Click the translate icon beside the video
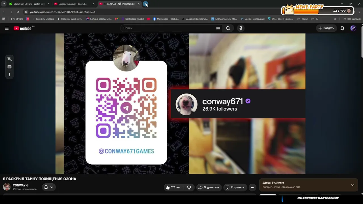 [9, 59]
